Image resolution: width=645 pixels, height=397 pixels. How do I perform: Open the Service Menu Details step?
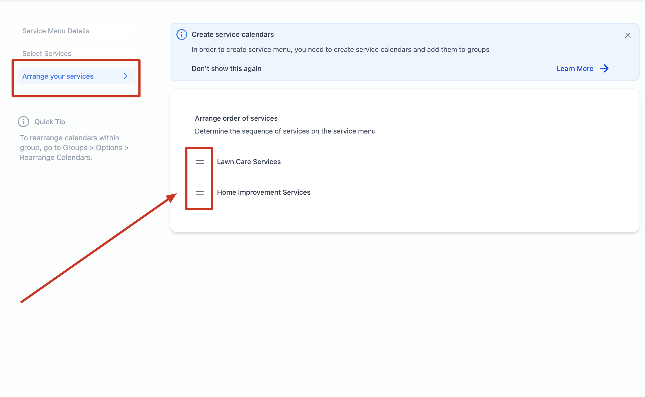pyautogui.click(x=56, y=31)
